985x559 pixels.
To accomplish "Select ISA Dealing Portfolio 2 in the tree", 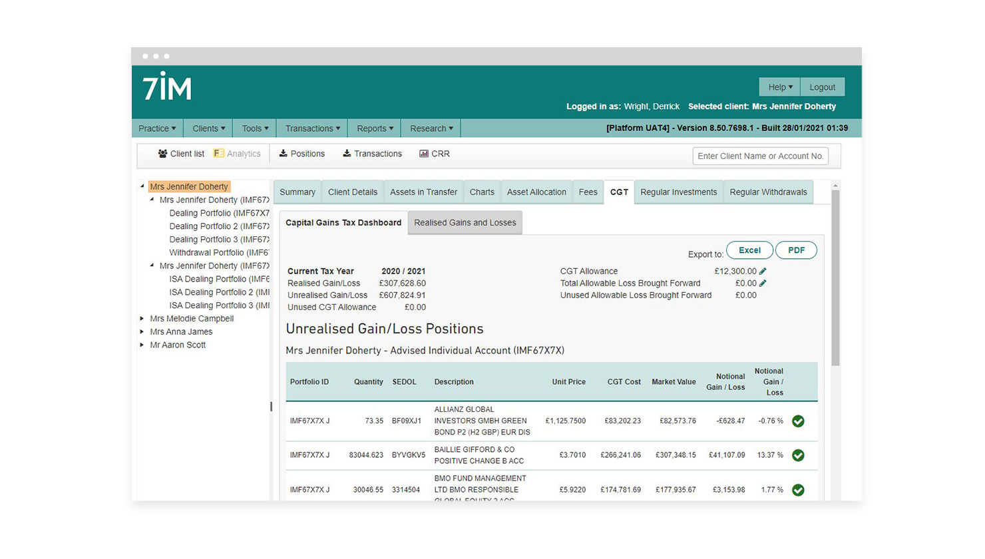I will point(220,292).
